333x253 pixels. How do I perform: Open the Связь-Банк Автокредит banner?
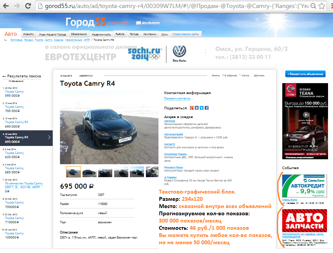[x=304, y=186]
